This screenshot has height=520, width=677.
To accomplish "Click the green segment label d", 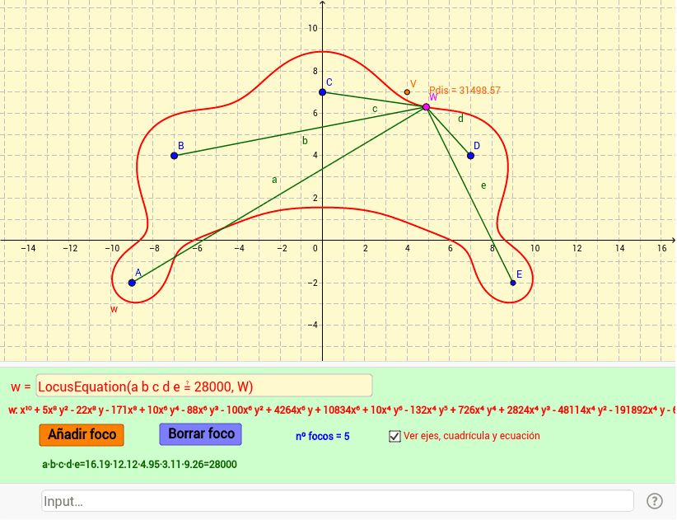I will [460, 119].
